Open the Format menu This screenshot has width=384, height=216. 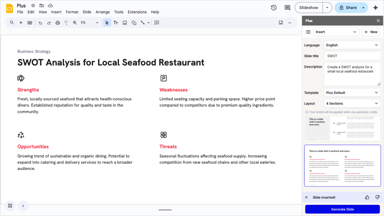72,12
